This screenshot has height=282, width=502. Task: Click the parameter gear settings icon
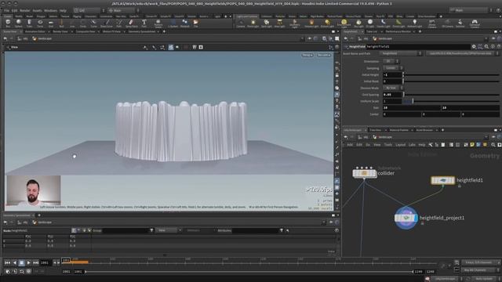coord(474,47)
